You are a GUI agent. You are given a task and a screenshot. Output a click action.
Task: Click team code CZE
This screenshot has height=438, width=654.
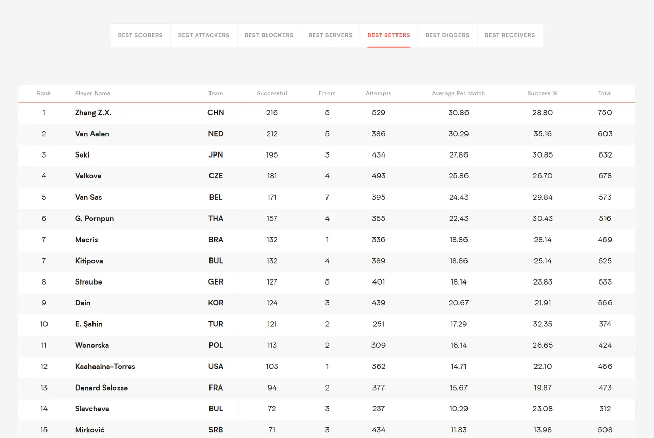pos(216,176)
